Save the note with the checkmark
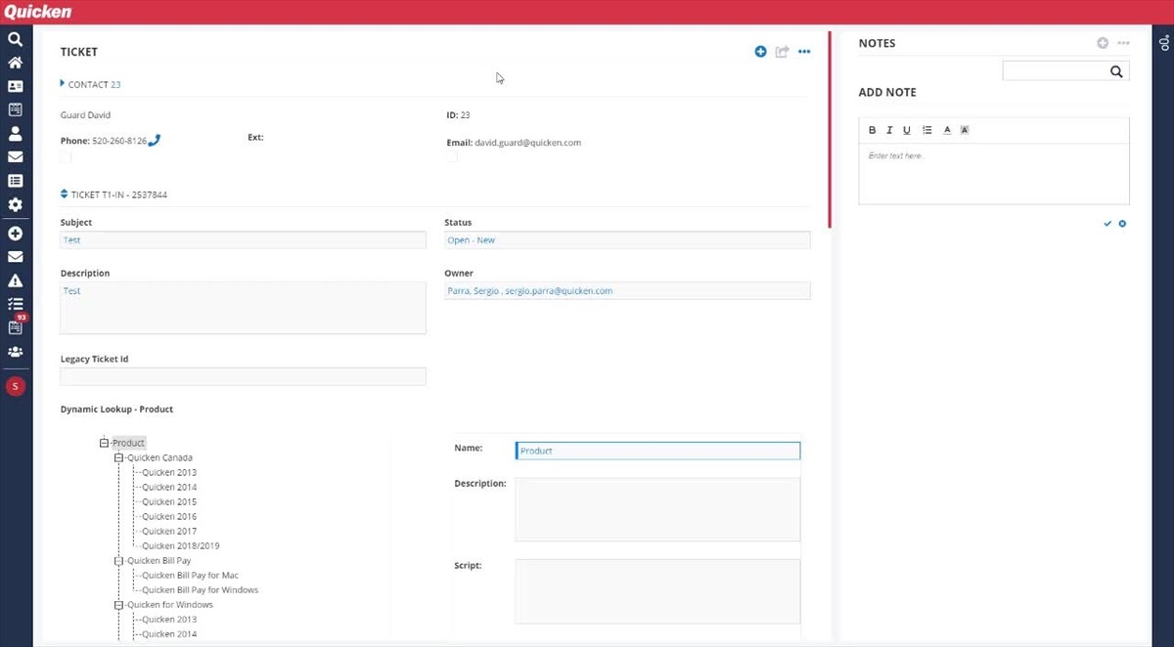This screenshot has height=647, width=1174. (x=1107, y=224)
